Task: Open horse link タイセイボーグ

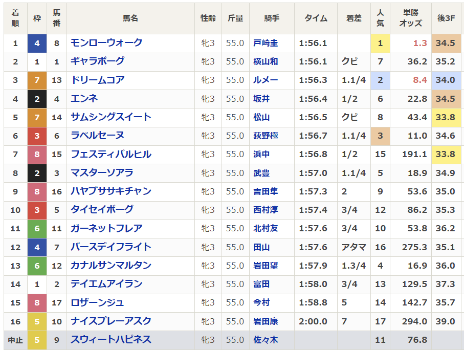Action: 102,210
